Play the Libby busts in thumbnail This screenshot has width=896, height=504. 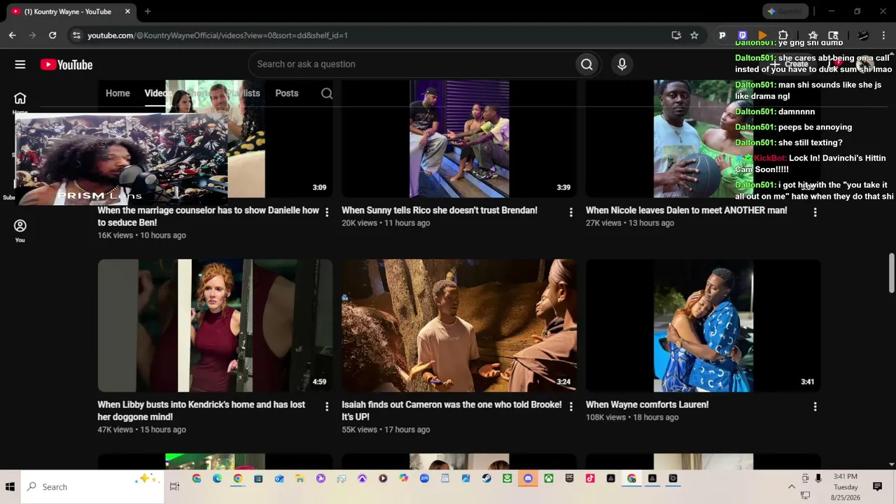click(x=215, y=325)
